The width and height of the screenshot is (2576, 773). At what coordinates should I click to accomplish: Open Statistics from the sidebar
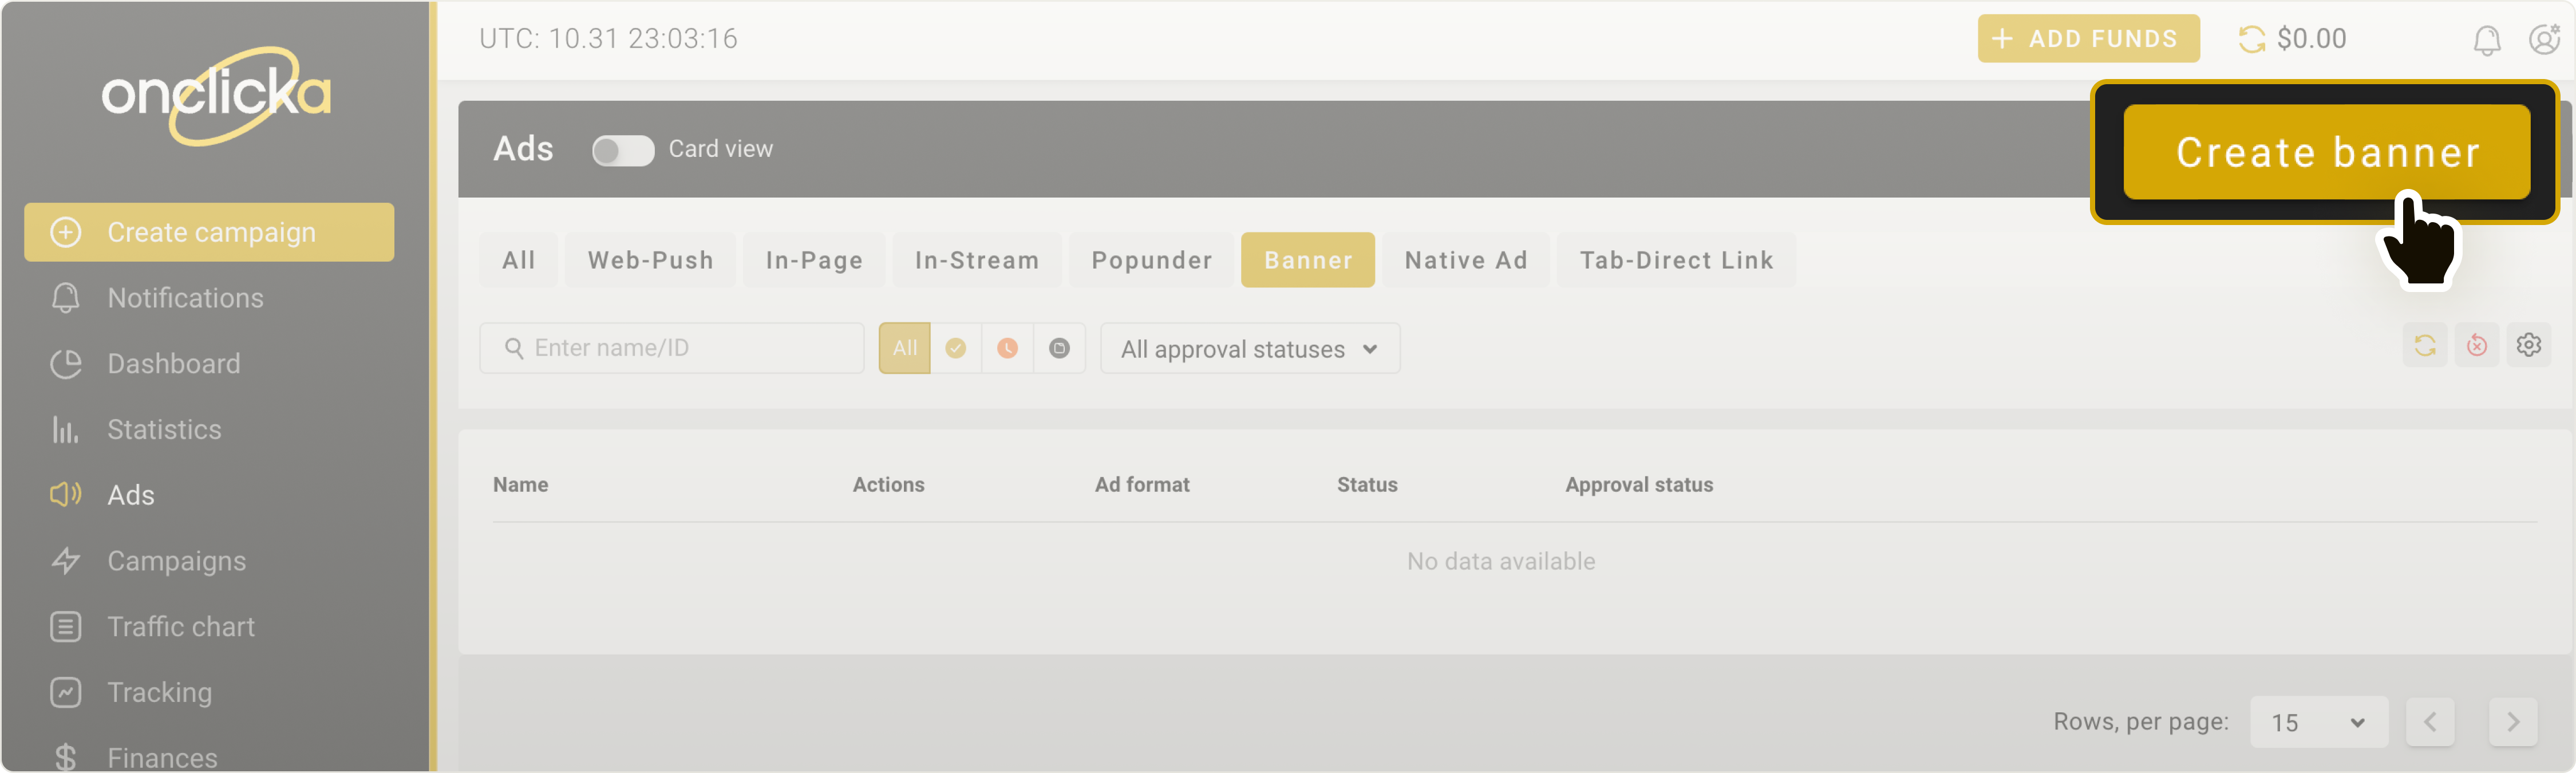coord(164,429)
